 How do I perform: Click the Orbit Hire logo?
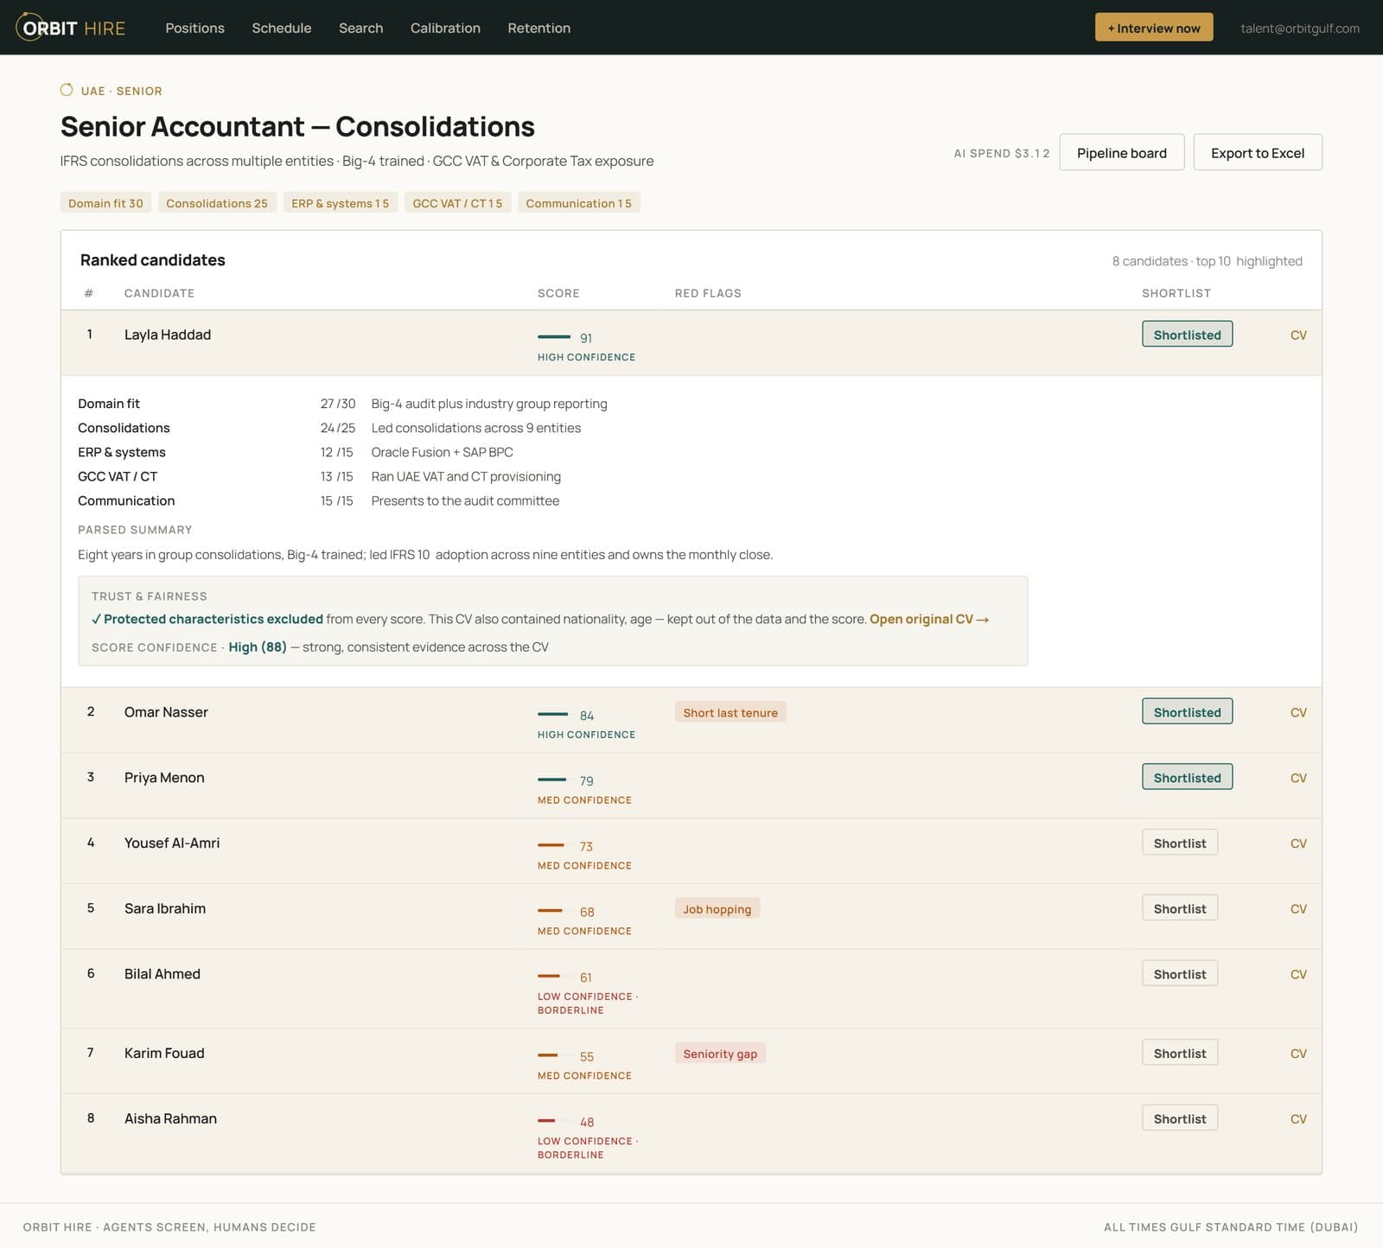(x=71, y=28)
